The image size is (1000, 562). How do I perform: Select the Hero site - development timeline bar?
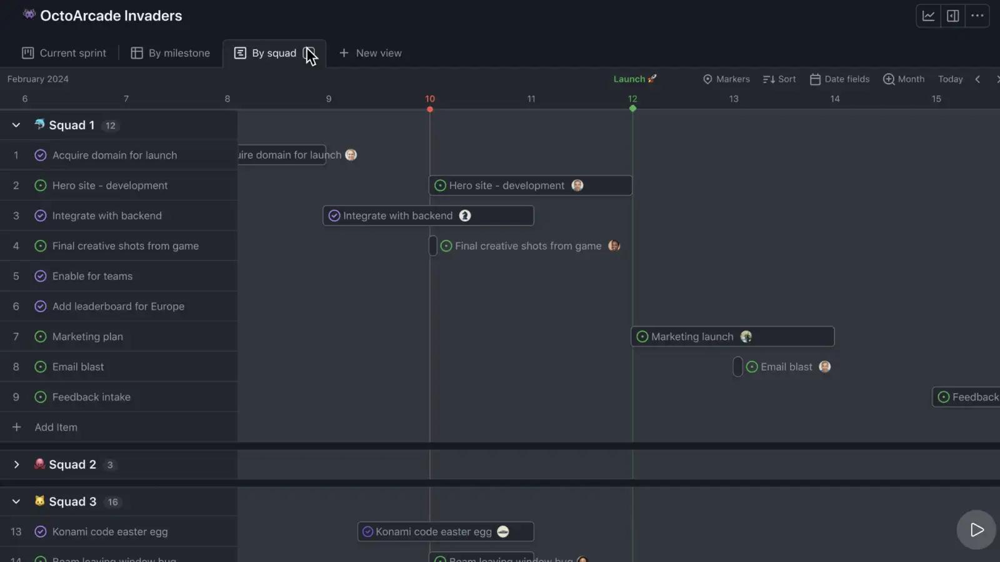pyautogui.click(x=531, y=185)
